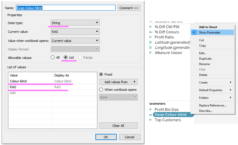Viewport: 238px width, 145px height.
Task: Click the Colour-blind Display As cell
Action: click(x=75, y=81)
